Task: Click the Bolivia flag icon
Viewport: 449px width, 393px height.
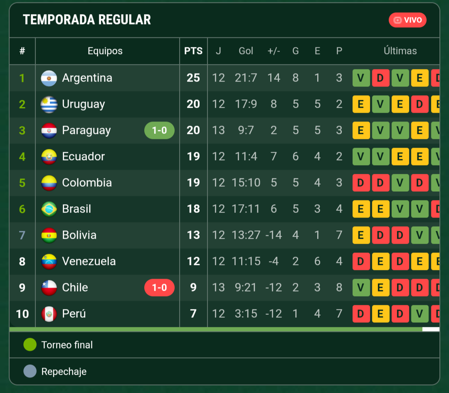Action: pyautogui.click(x=49, y=235)
